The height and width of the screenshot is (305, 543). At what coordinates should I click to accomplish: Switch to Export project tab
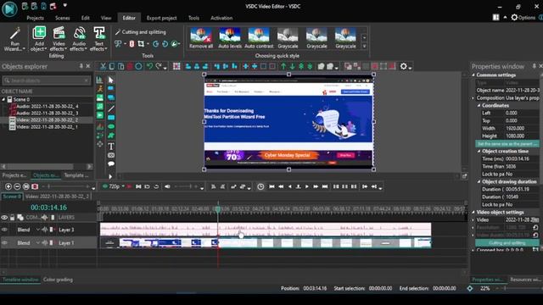click(161, 18)
